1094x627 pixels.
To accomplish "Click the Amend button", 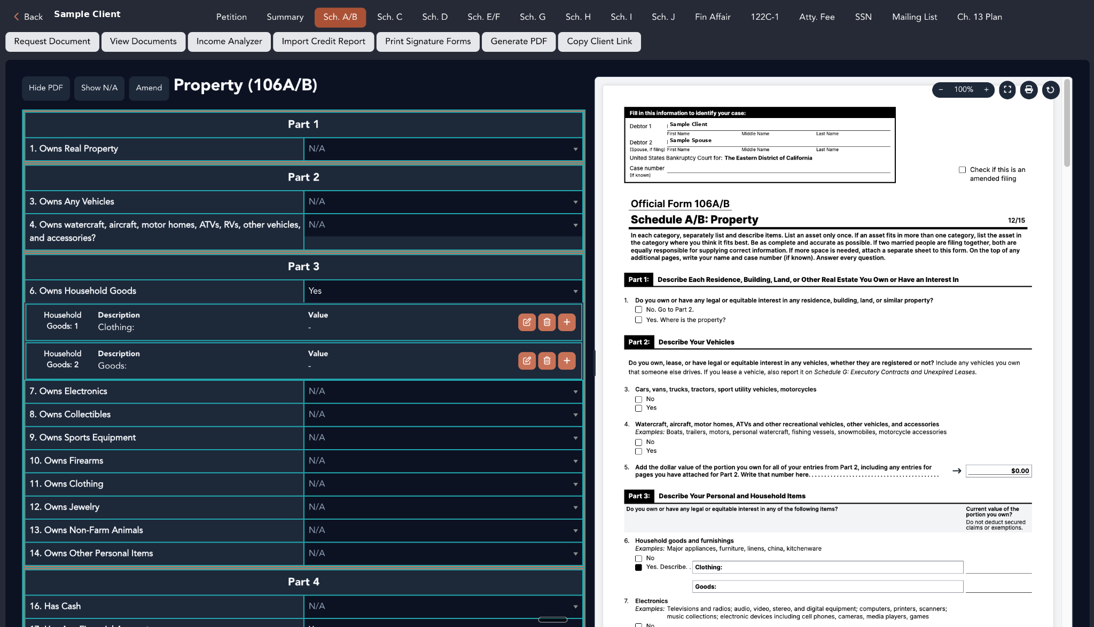I will (x=149, y=88).
